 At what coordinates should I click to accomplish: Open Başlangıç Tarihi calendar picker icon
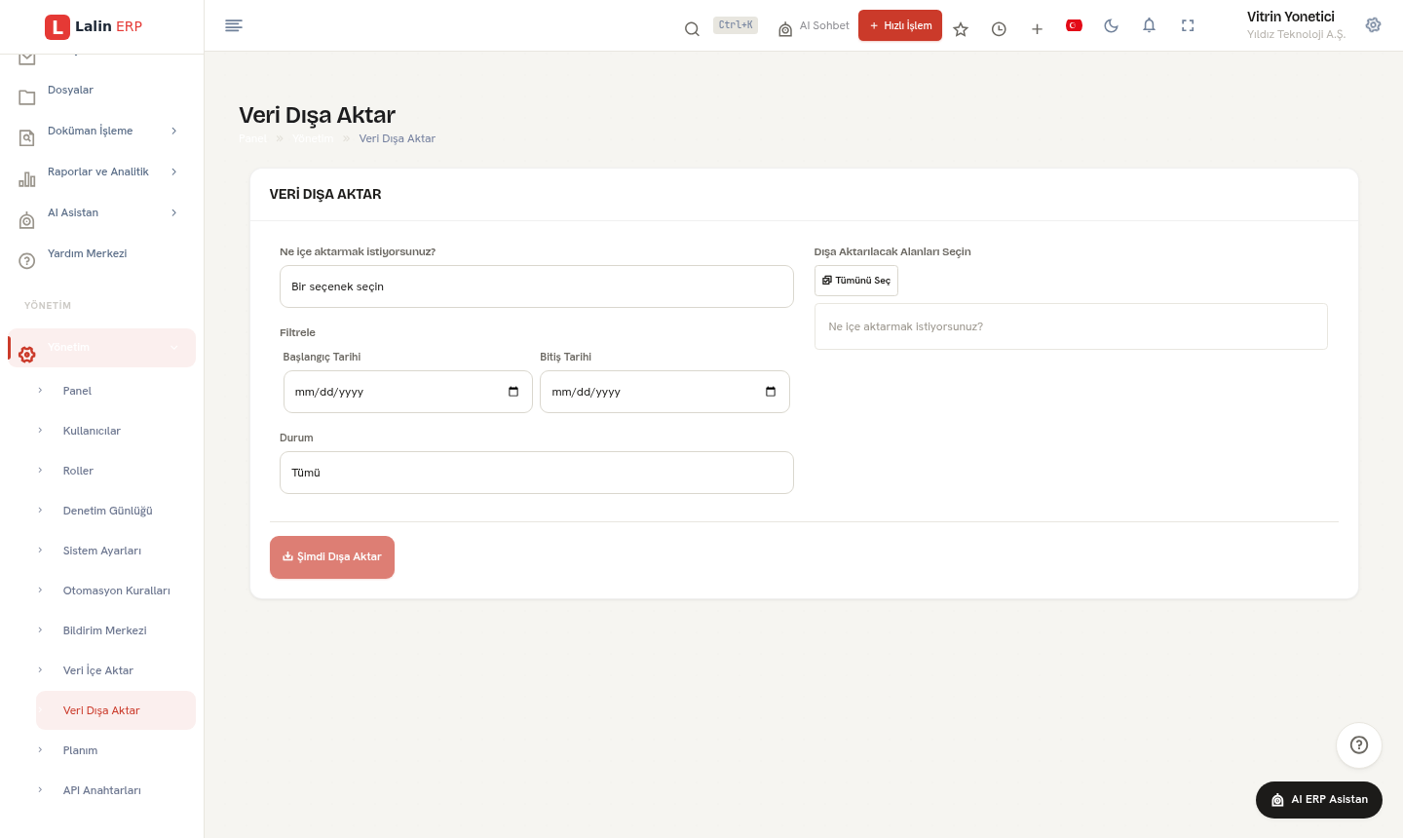513,392
